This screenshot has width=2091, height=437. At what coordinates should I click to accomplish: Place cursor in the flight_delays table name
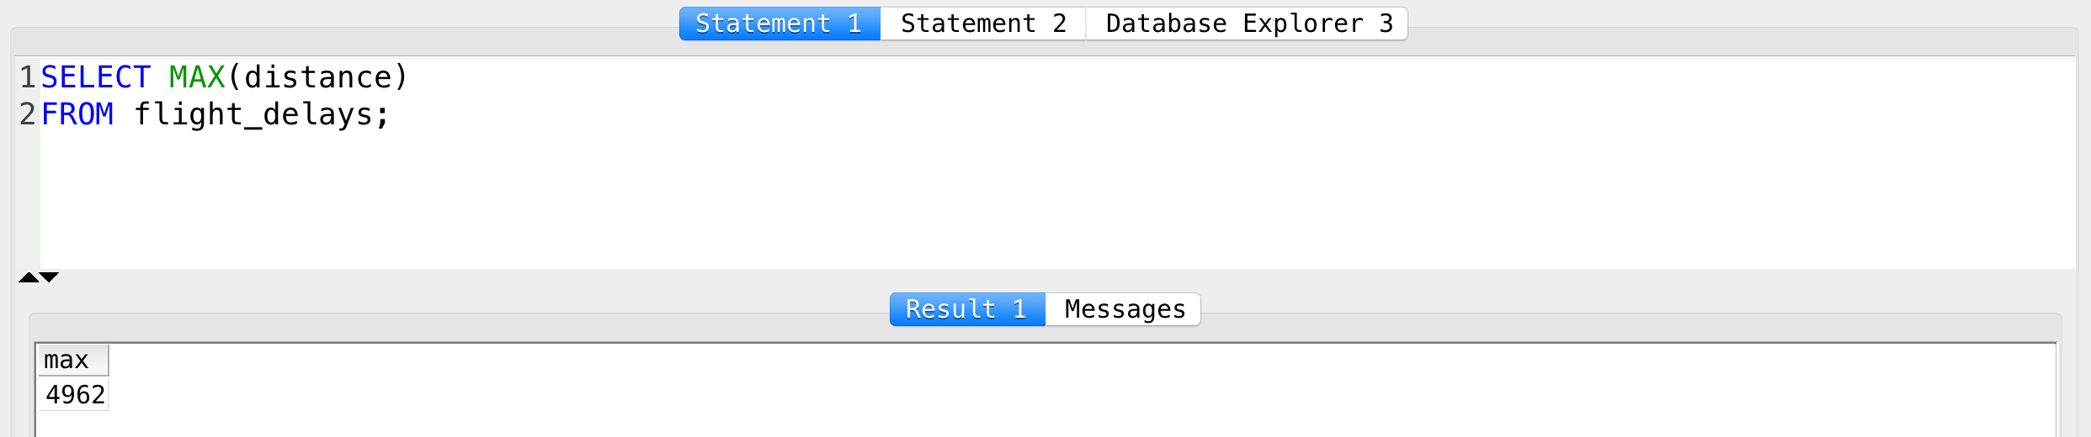click(x=253, y=114)
